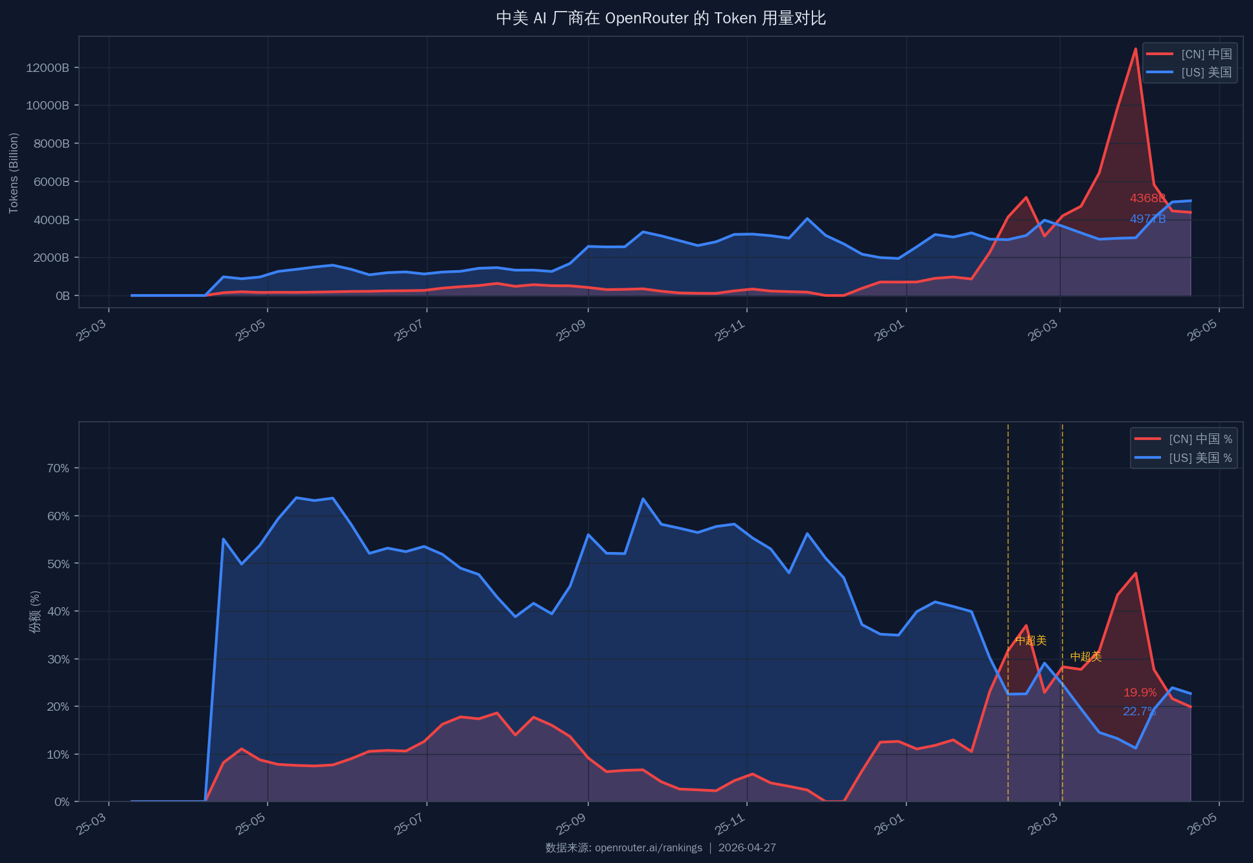Click the chart title 中美 AI 厂商在 OpenRouter 的 Token 用量对比

pos(661,18)
